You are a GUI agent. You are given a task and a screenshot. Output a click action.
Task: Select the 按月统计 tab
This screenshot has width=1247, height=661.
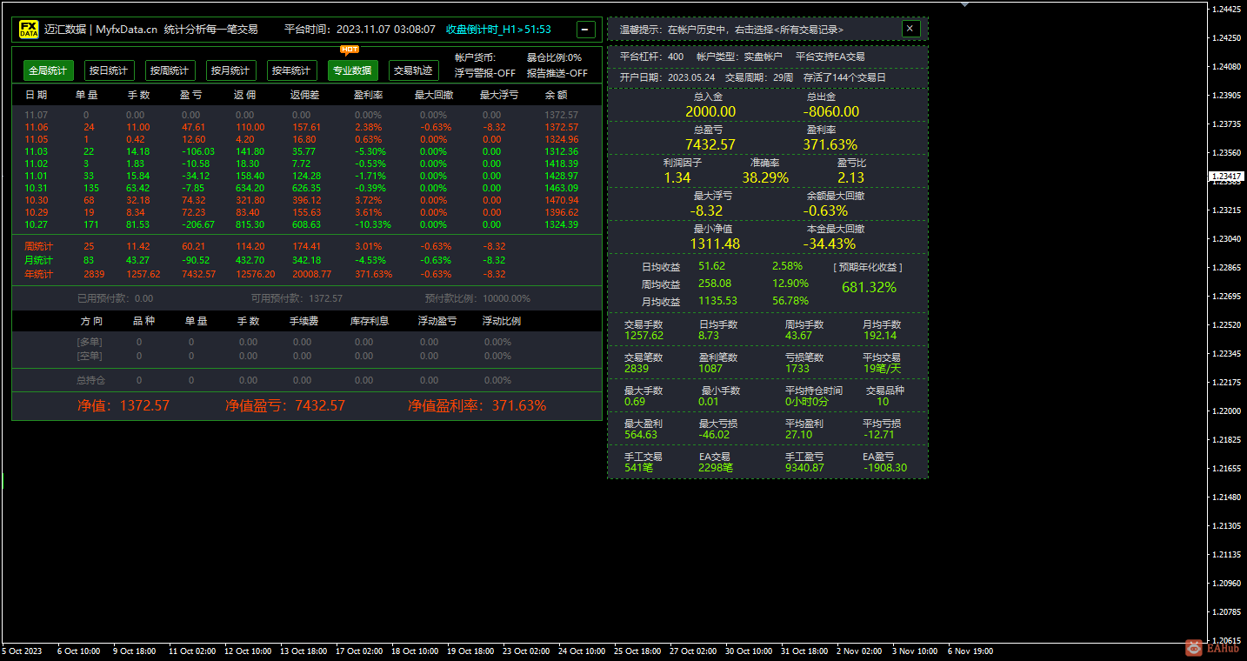(230, 70)
